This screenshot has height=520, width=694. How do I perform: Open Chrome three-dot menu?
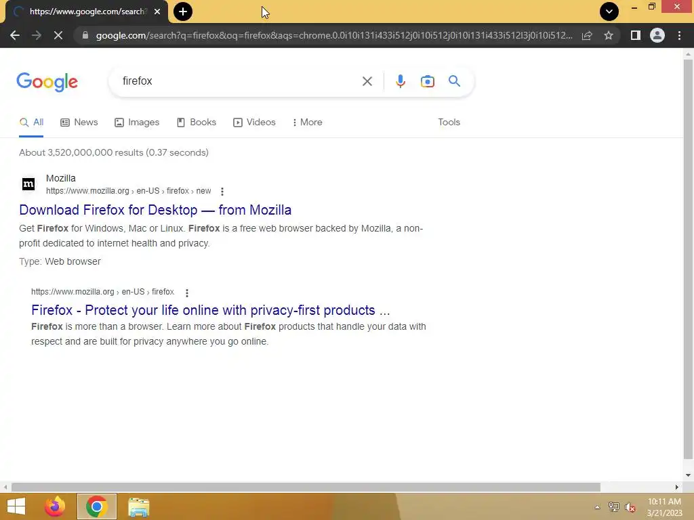click(679, 35)
